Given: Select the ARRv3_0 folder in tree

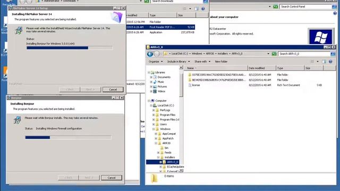Looking at the screenshot, I should coord(172,162).
